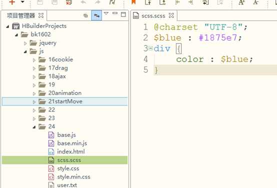Collapse the js folder arrow

(25, 51)
